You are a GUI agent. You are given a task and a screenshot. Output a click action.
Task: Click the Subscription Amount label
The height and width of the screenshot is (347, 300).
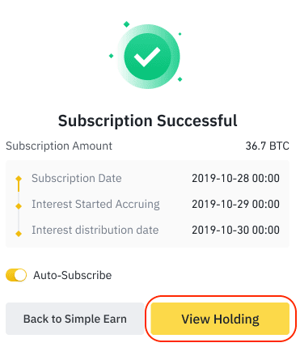pyautogui.click(x=59, y=146)
